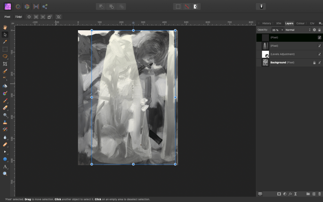
Task: Open the Colour panel tab
Action: pos(300,23)
